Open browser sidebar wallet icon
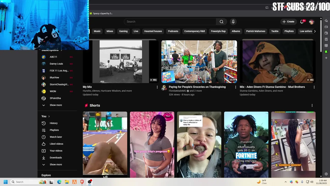The height and width of the screenshot is (186, 330). [326, 33]
